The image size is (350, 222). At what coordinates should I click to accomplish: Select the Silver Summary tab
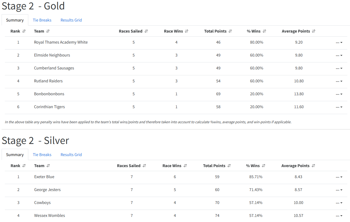15,155
